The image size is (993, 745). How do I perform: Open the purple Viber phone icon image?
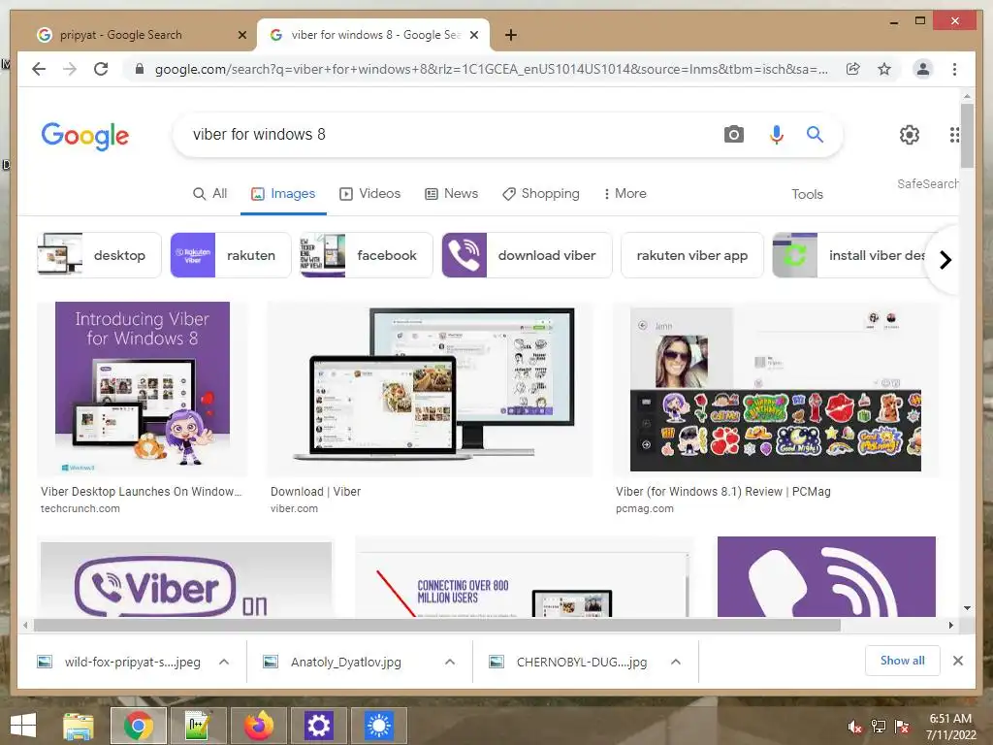[826, 576]
